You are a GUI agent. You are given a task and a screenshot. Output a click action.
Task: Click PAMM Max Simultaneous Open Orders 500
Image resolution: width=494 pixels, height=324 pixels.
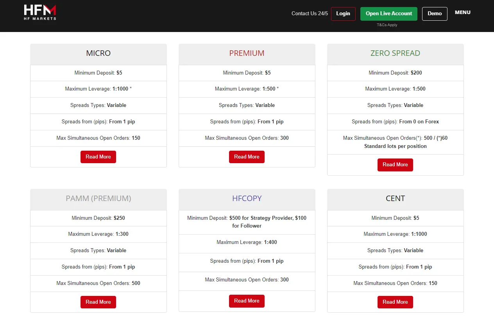point(98,283)
